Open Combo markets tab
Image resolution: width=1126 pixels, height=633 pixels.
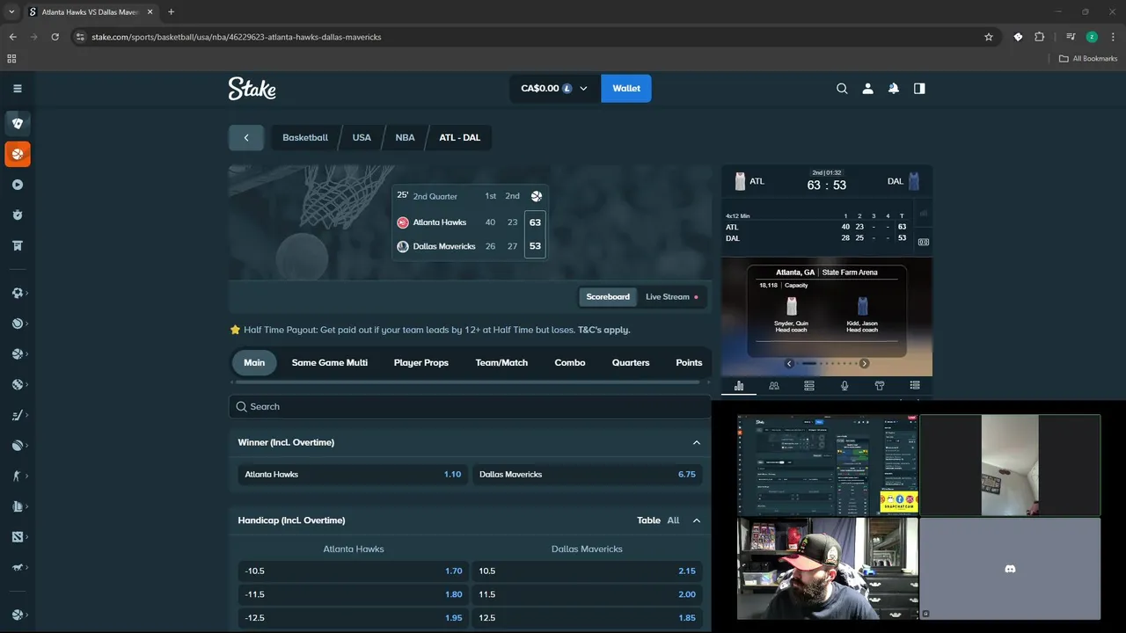(x=570, y=362)
